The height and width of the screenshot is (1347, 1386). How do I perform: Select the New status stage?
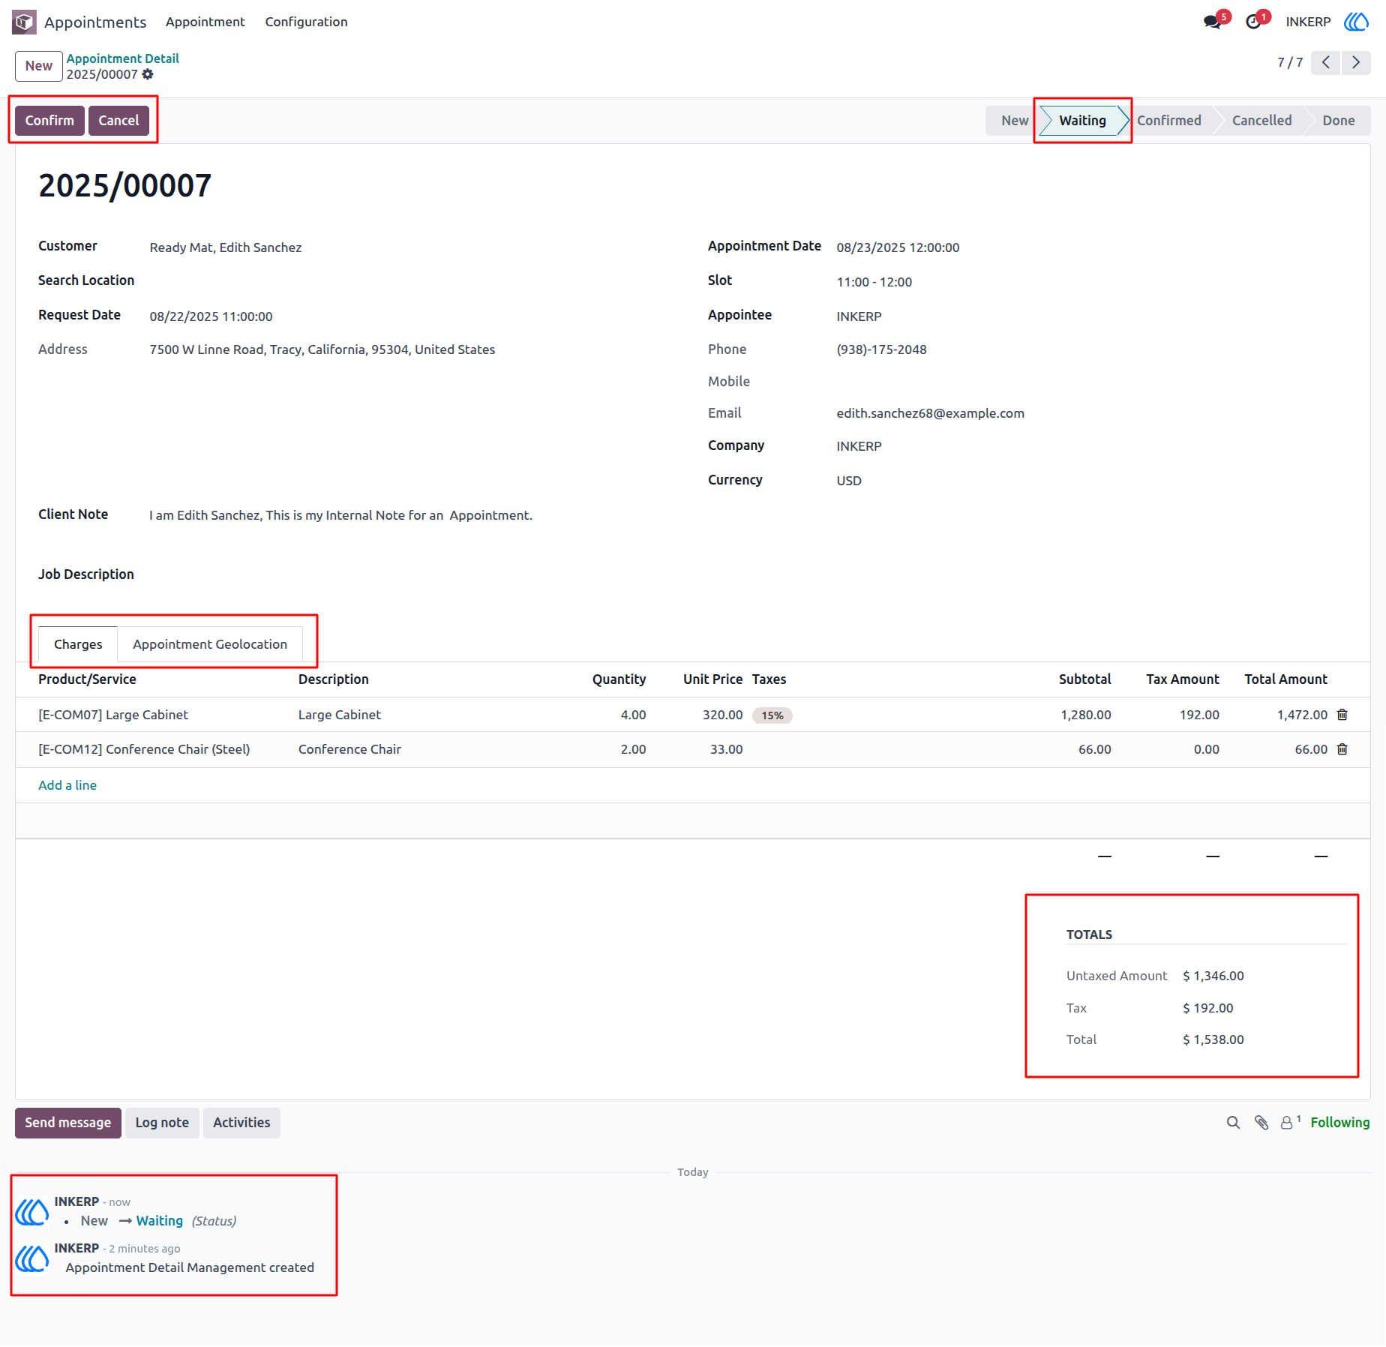point(1013,121)
